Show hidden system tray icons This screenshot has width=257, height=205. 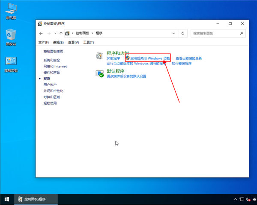tap(235, 199)
